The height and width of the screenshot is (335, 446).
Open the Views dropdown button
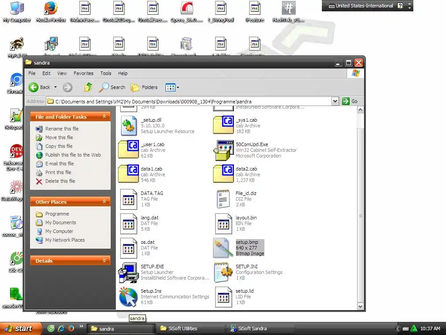coord(172,87)
